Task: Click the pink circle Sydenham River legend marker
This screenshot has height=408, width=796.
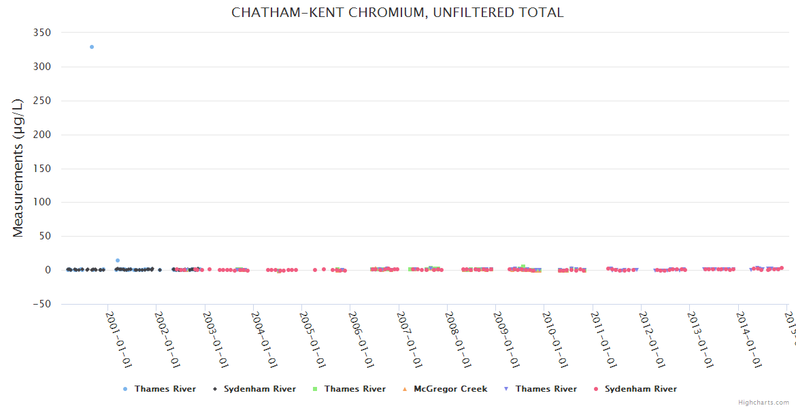Action: click(596, 389)
